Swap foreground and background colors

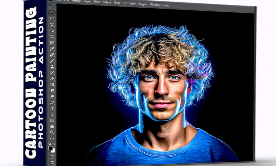(x=54, y=144)
